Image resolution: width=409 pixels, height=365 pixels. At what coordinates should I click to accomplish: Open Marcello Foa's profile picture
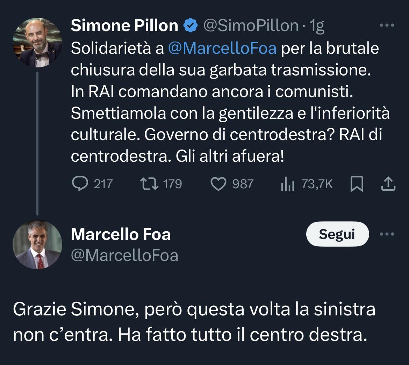[x=37, y=244]
